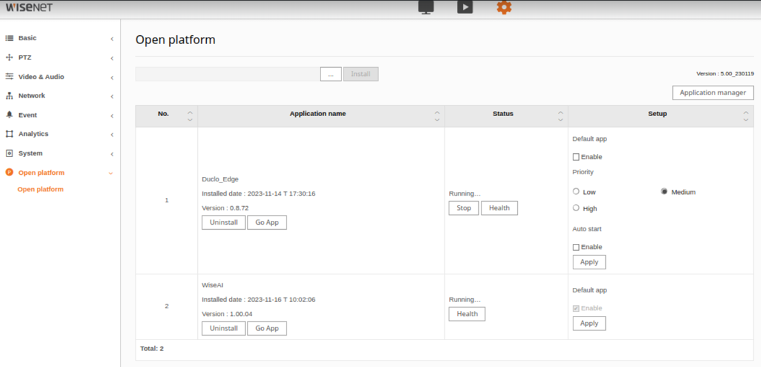Click the Install button
The width and height of the screenshot is (761, 367).
361,74
